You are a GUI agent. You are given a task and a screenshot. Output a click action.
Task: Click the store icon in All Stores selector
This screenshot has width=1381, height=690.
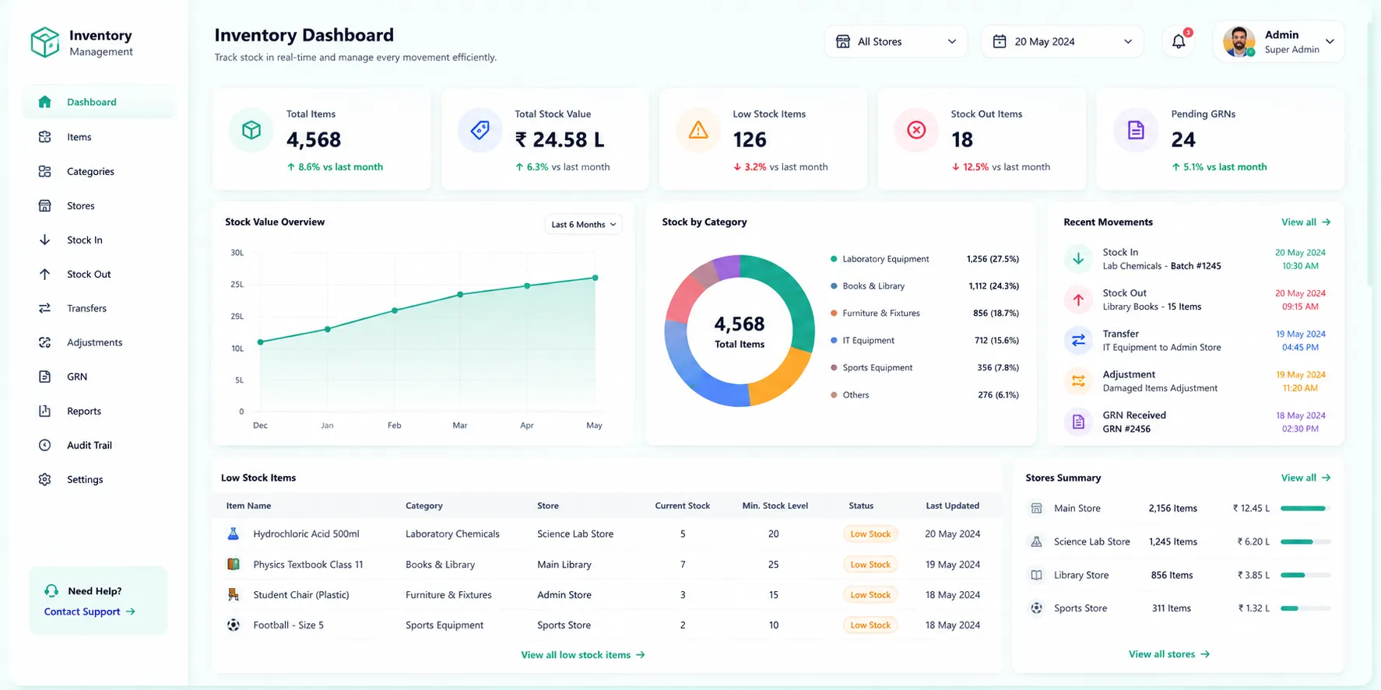click(842, 41)
